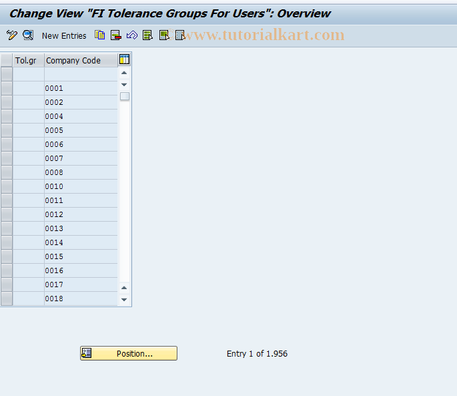Select row with company code 0006
457x396 pixels.
(7, 144)
